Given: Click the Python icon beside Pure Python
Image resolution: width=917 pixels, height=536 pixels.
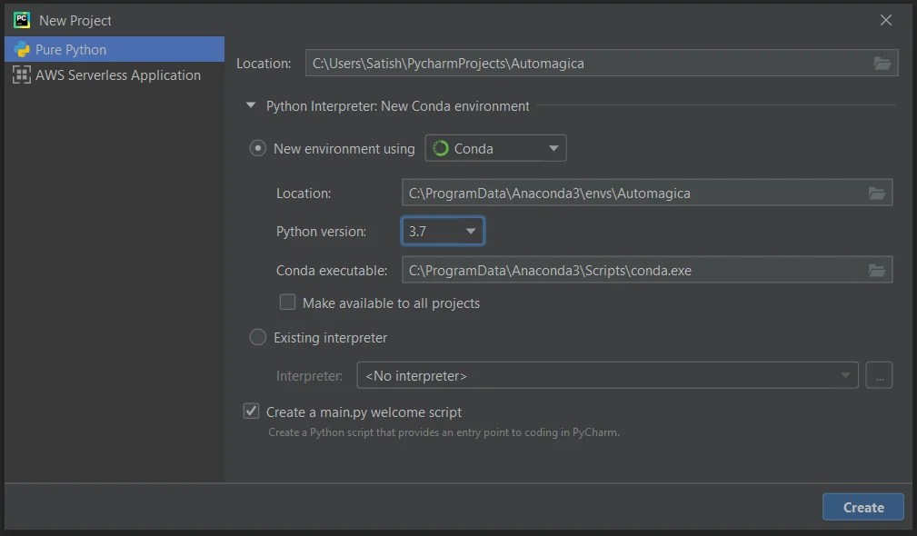Looking at the screenshot, I should coord(22,49).
